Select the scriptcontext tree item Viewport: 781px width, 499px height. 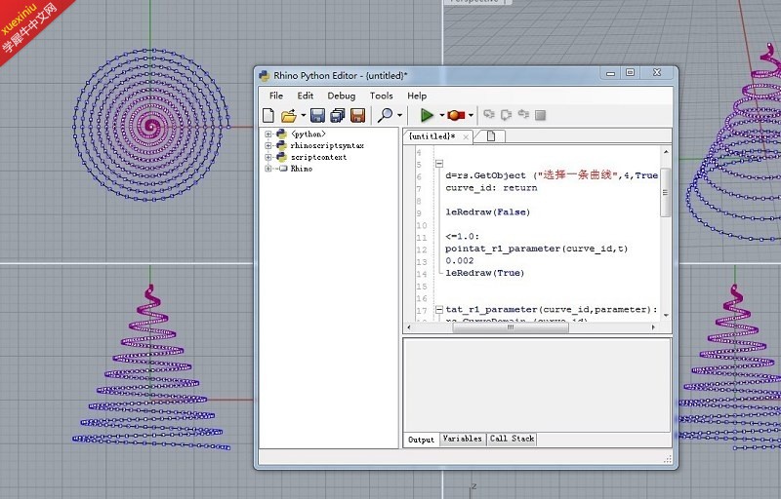(319, 157)
